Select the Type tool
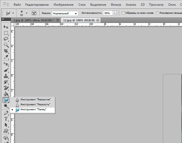The height and width of the screenshot is (143, 182). (6, 119)
